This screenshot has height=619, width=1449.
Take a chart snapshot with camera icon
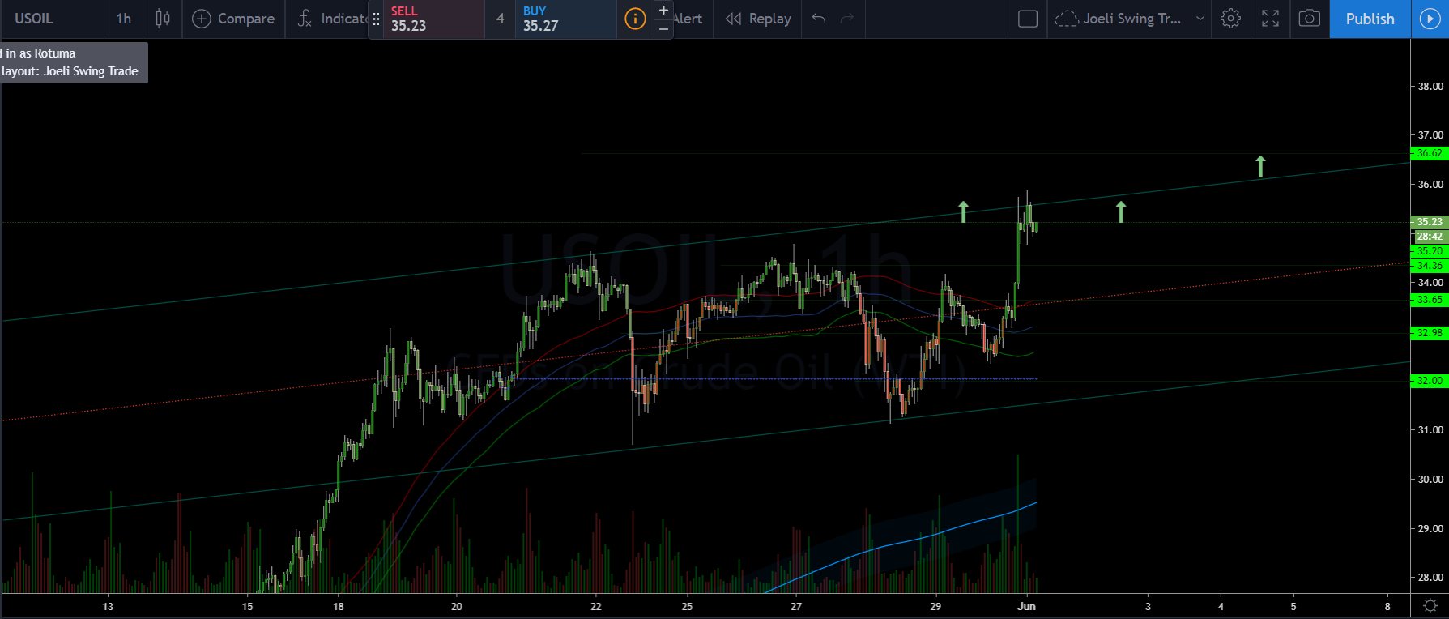pos(1309,19)
